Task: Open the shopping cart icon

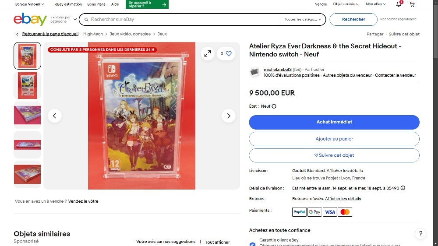Action: tap(412, 4)
